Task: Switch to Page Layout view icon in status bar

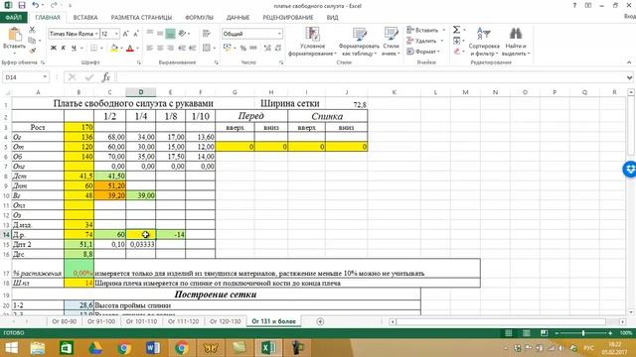Action: (526, 333)
